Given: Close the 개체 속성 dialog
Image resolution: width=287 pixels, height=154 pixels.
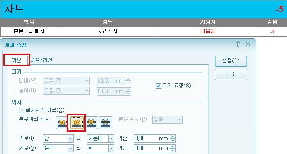Looking at the screenshot, I should pyautogui.click(x=248, y=44).
